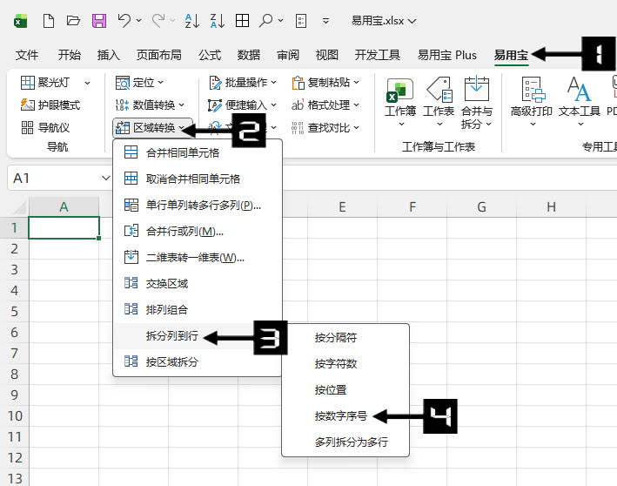617x486 pixels.
Task: Open the 批量操作 batch operations dropdown
Action: [243, 83]
